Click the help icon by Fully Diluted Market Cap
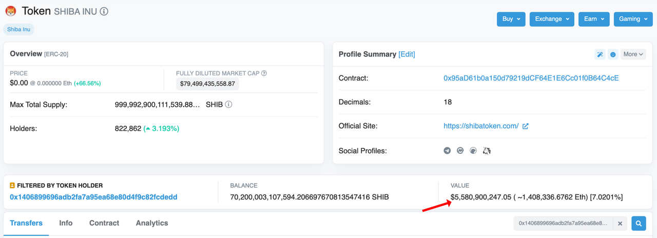657x238 pixels. tap(264, 73)
